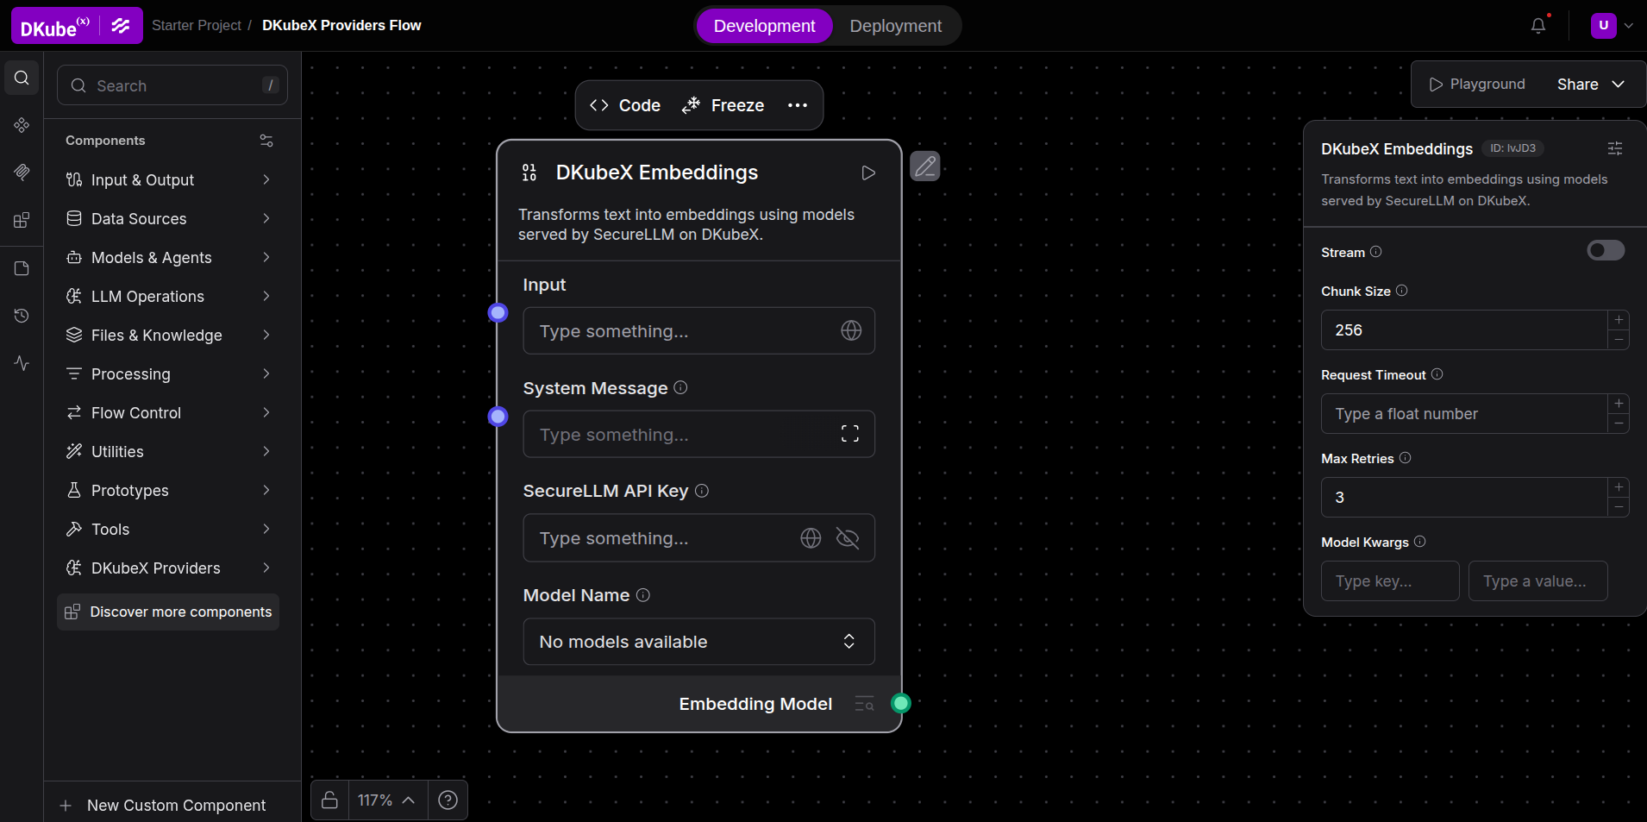Toggle the Stream switch
This screenshot has height=822, width=1647.
[1606, 250]
